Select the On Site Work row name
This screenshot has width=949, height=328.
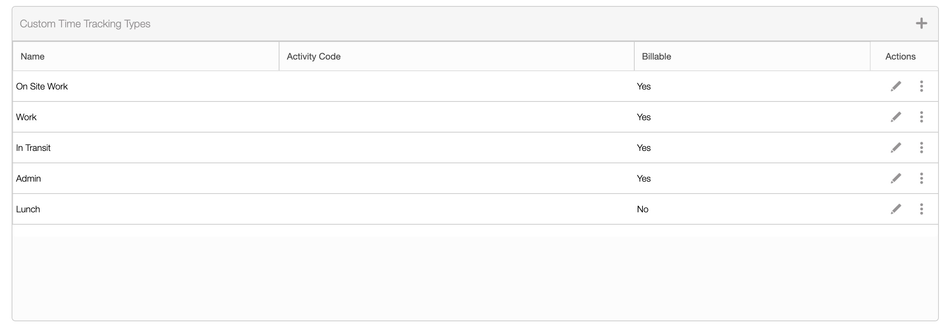tap(42, 86)
